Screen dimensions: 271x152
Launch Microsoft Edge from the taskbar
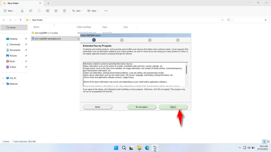tap(147, 148)
